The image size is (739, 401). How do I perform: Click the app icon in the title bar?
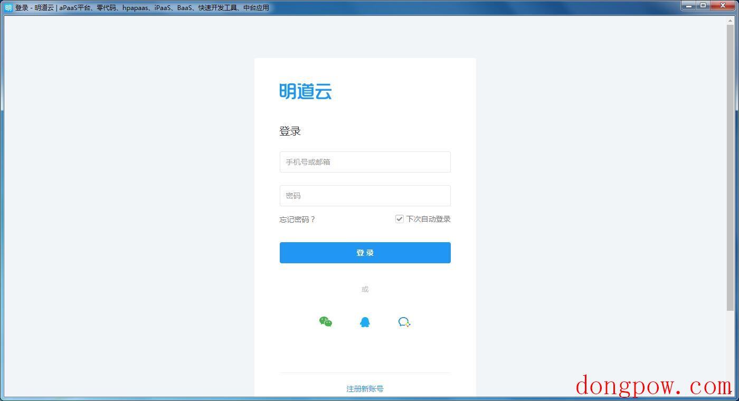point(8,7)
